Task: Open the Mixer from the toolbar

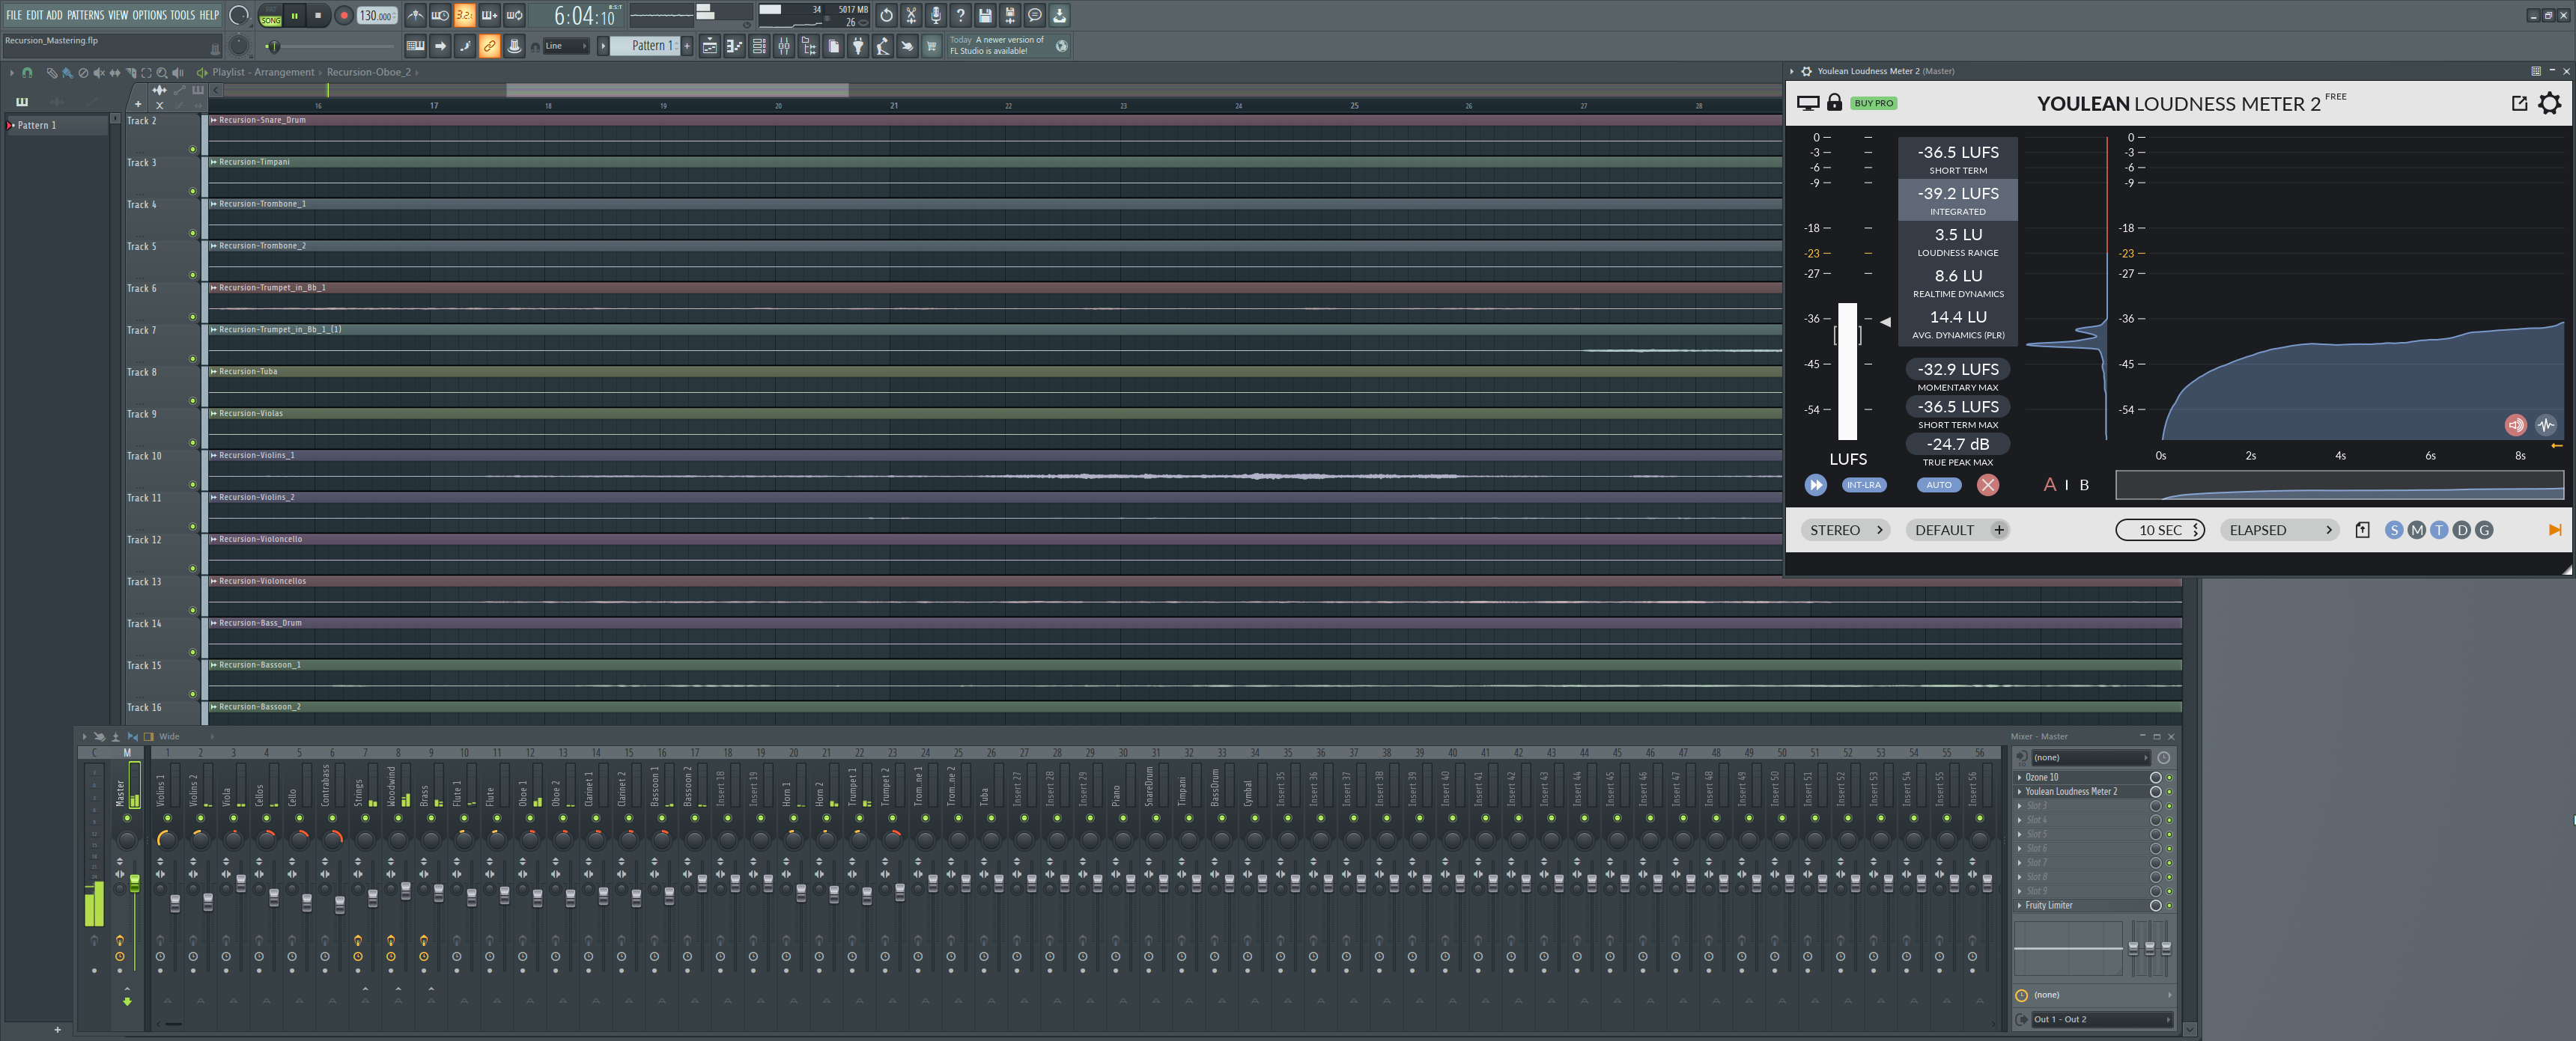Action: pos(784,46)
